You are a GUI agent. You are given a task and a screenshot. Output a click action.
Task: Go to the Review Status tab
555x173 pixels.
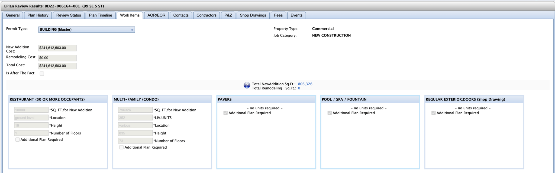69,15
